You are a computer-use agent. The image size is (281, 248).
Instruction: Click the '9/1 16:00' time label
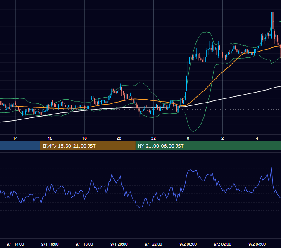[x=50, y=244]
